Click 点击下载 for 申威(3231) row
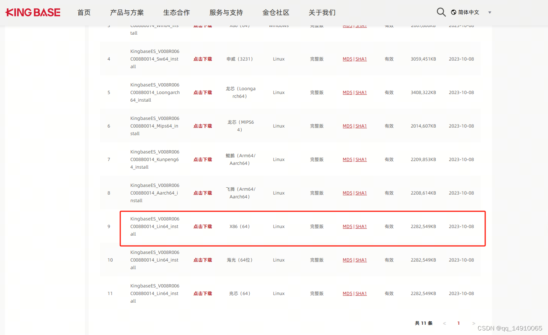 (203, 59)
